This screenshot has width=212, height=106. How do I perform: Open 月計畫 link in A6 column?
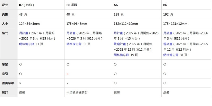click(118, 33)
